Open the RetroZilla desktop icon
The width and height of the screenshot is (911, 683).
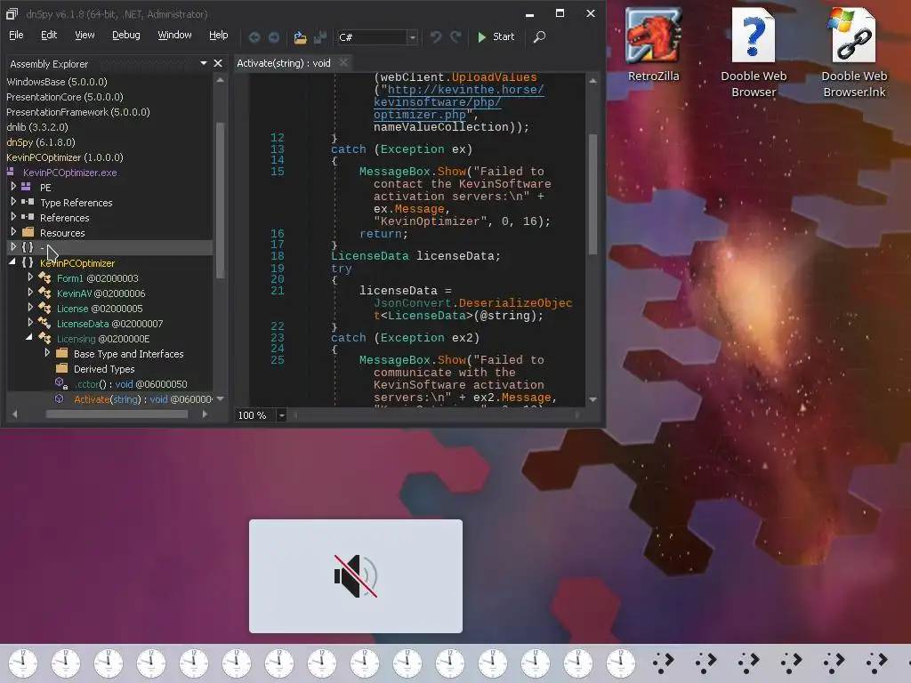click(x=653, y=44)
